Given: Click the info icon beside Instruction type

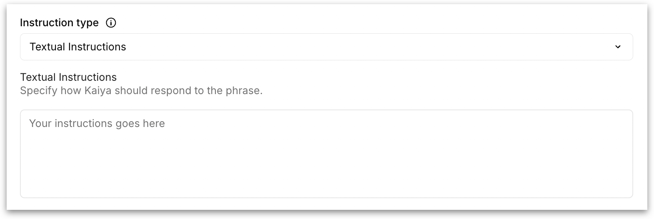Looking at the screenshot, I should (111, 23).
